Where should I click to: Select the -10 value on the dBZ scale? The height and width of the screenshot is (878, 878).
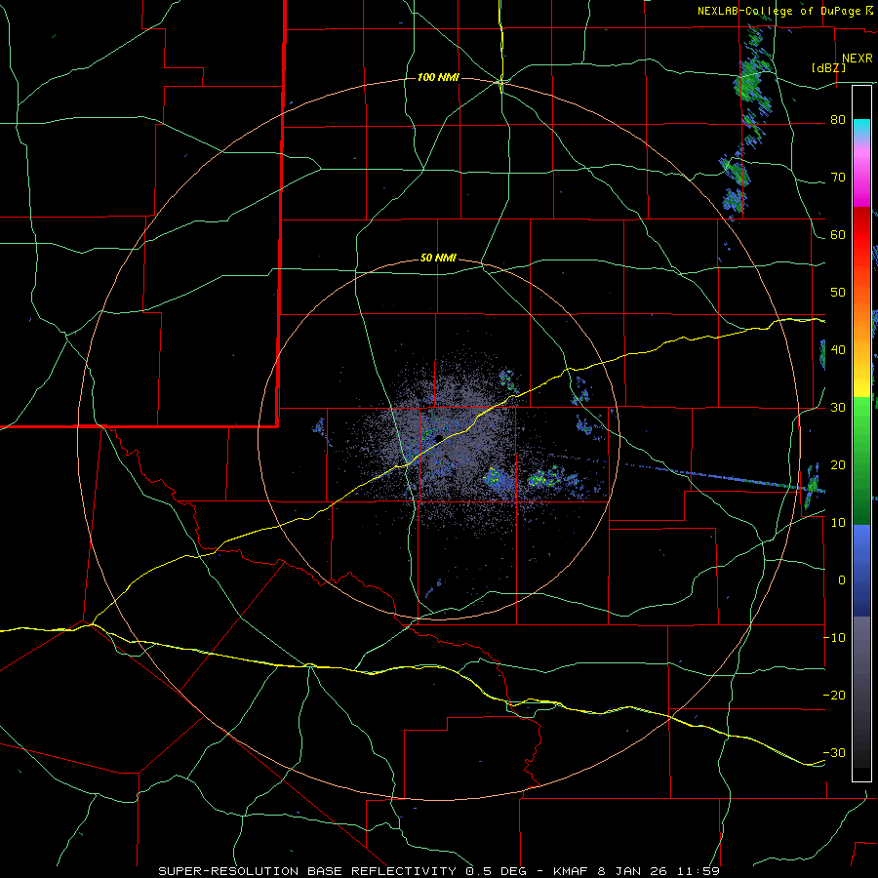point(834,638)
